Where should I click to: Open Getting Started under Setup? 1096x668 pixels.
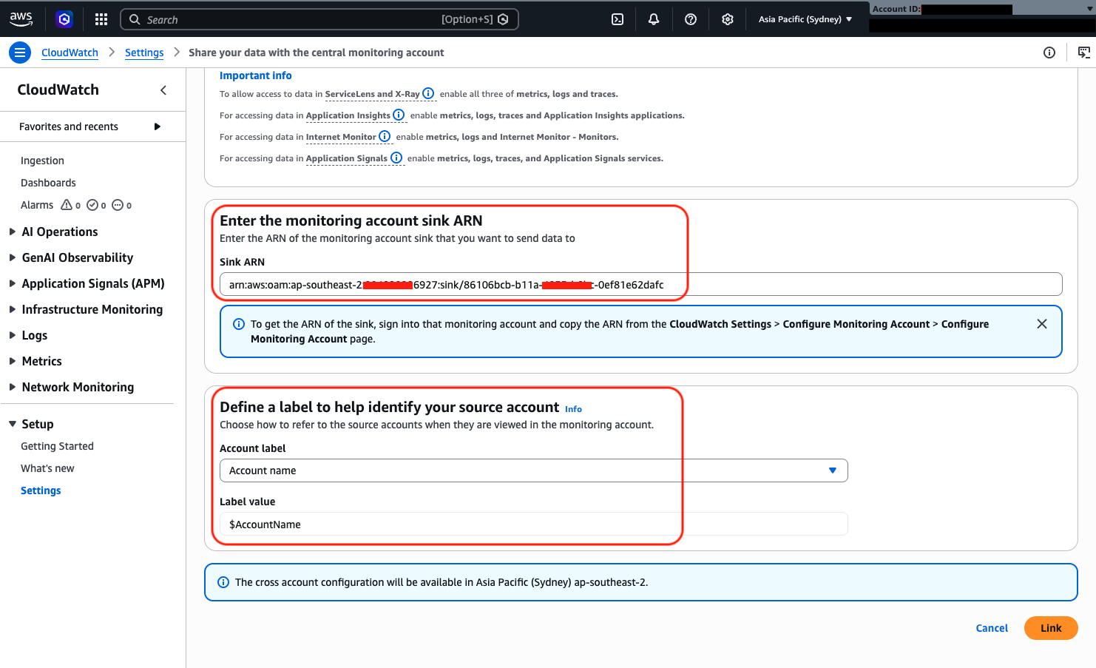(57, 446)
